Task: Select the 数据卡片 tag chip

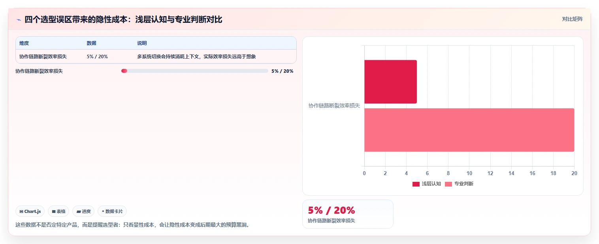Action: click(112, 211)
